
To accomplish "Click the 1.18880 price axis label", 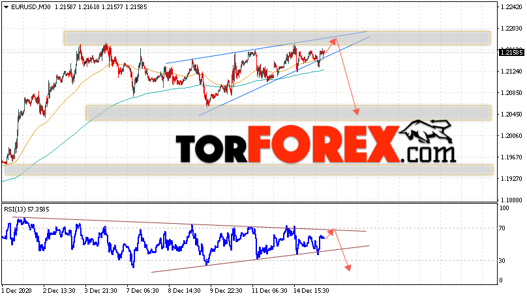I will pos(511,200).
